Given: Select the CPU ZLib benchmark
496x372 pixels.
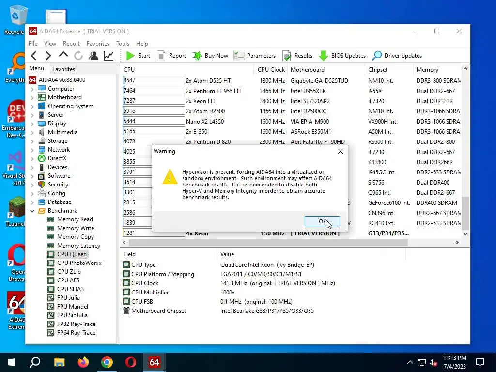Looking at the screenshot, I should (69, 272).
